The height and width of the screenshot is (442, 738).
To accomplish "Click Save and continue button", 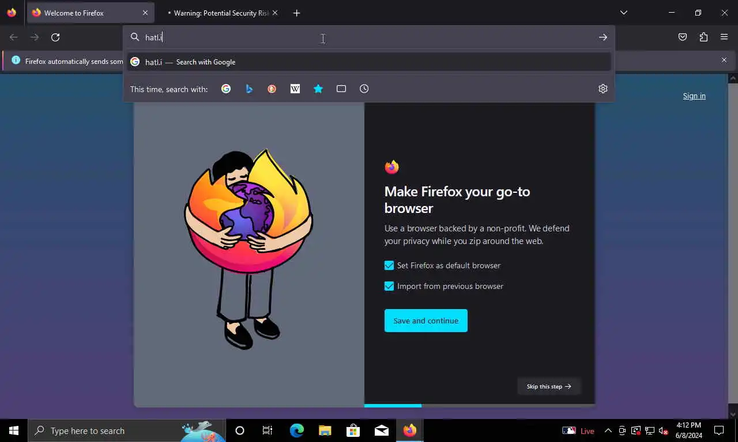I will click(x=426, y=321).
